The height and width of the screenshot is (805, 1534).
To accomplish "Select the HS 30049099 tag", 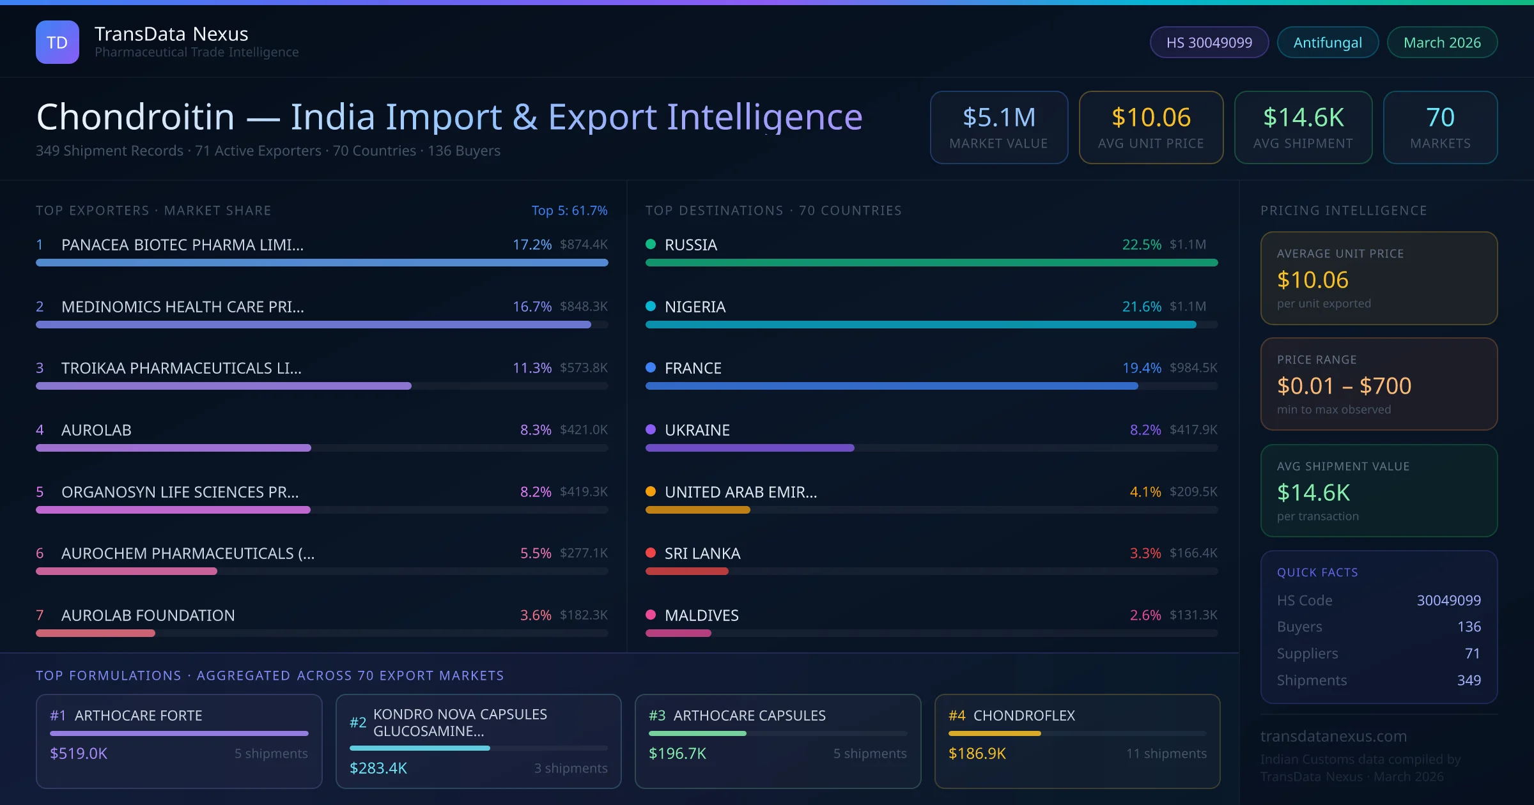I will click(1209, 42).
